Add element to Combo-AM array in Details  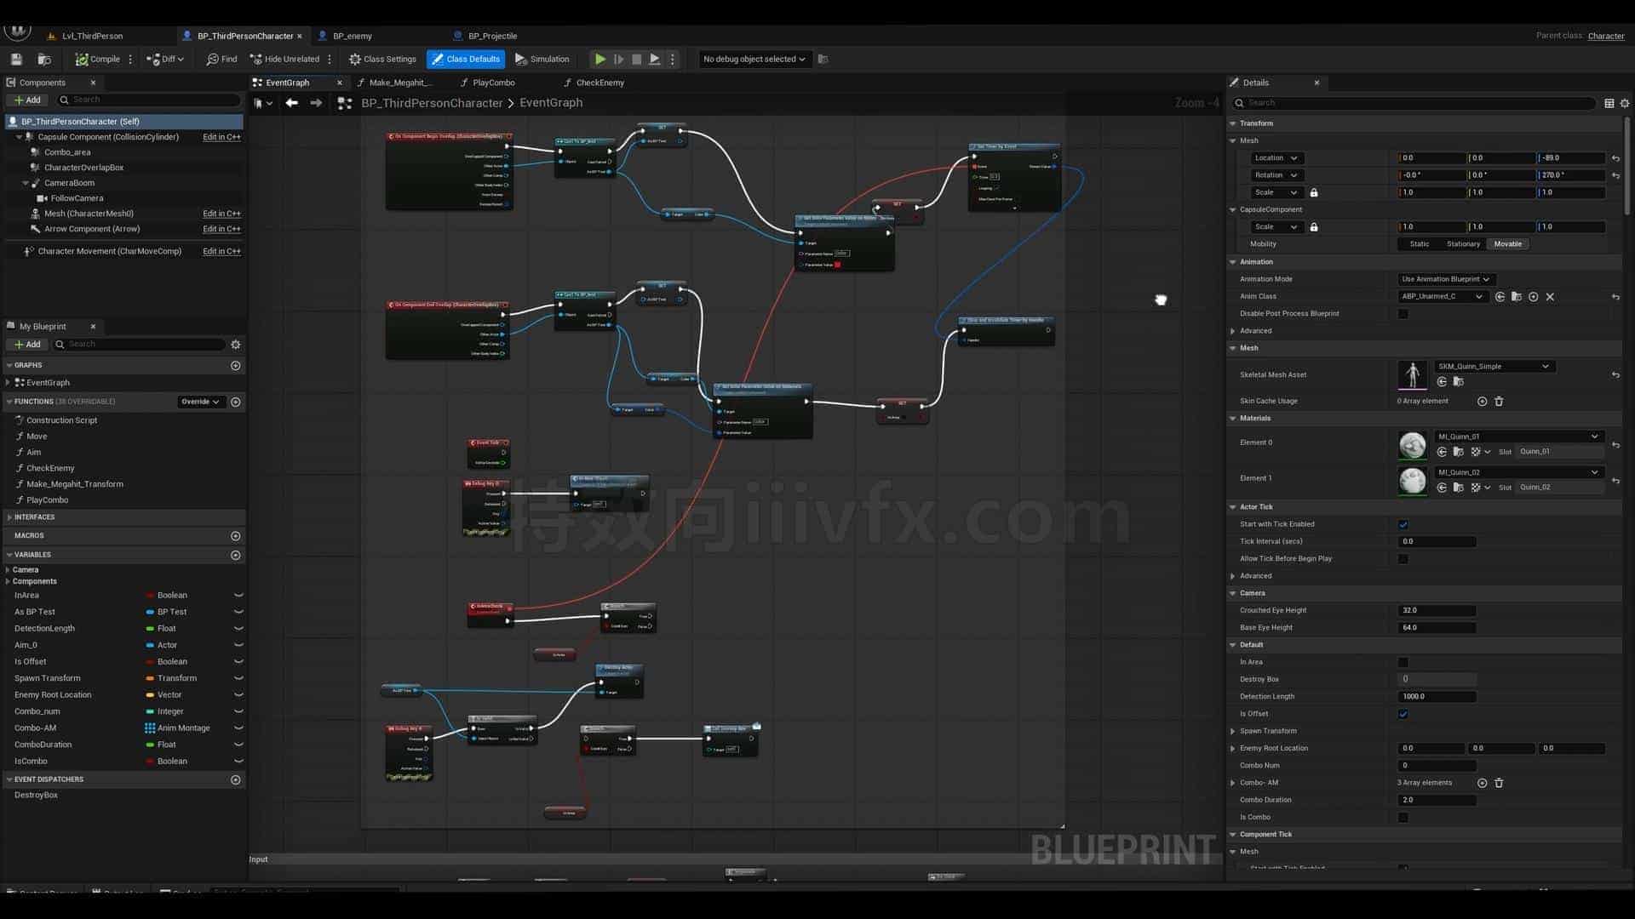(1482, 783)
